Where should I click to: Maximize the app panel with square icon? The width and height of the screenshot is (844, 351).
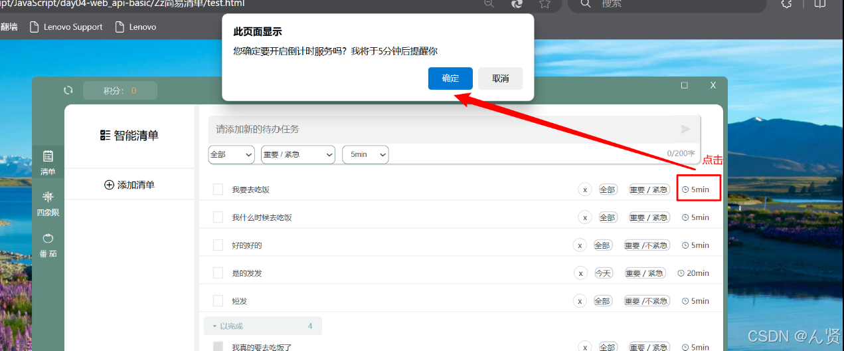point(685,85)
